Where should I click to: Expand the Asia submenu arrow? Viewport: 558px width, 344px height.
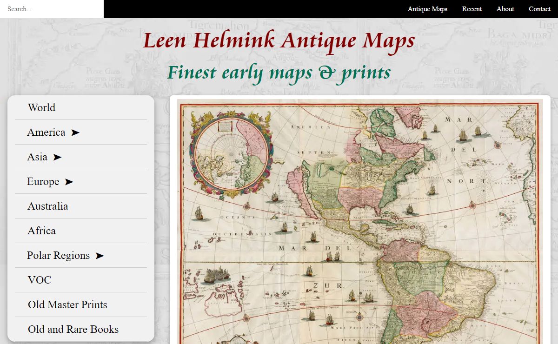(x=57, y=157)
